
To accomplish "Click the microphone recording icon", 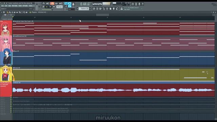I will click(x=139, y=4).
